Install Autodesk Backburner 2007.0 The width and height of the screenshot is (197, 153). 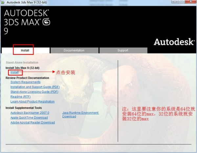(x=30, y=113)
